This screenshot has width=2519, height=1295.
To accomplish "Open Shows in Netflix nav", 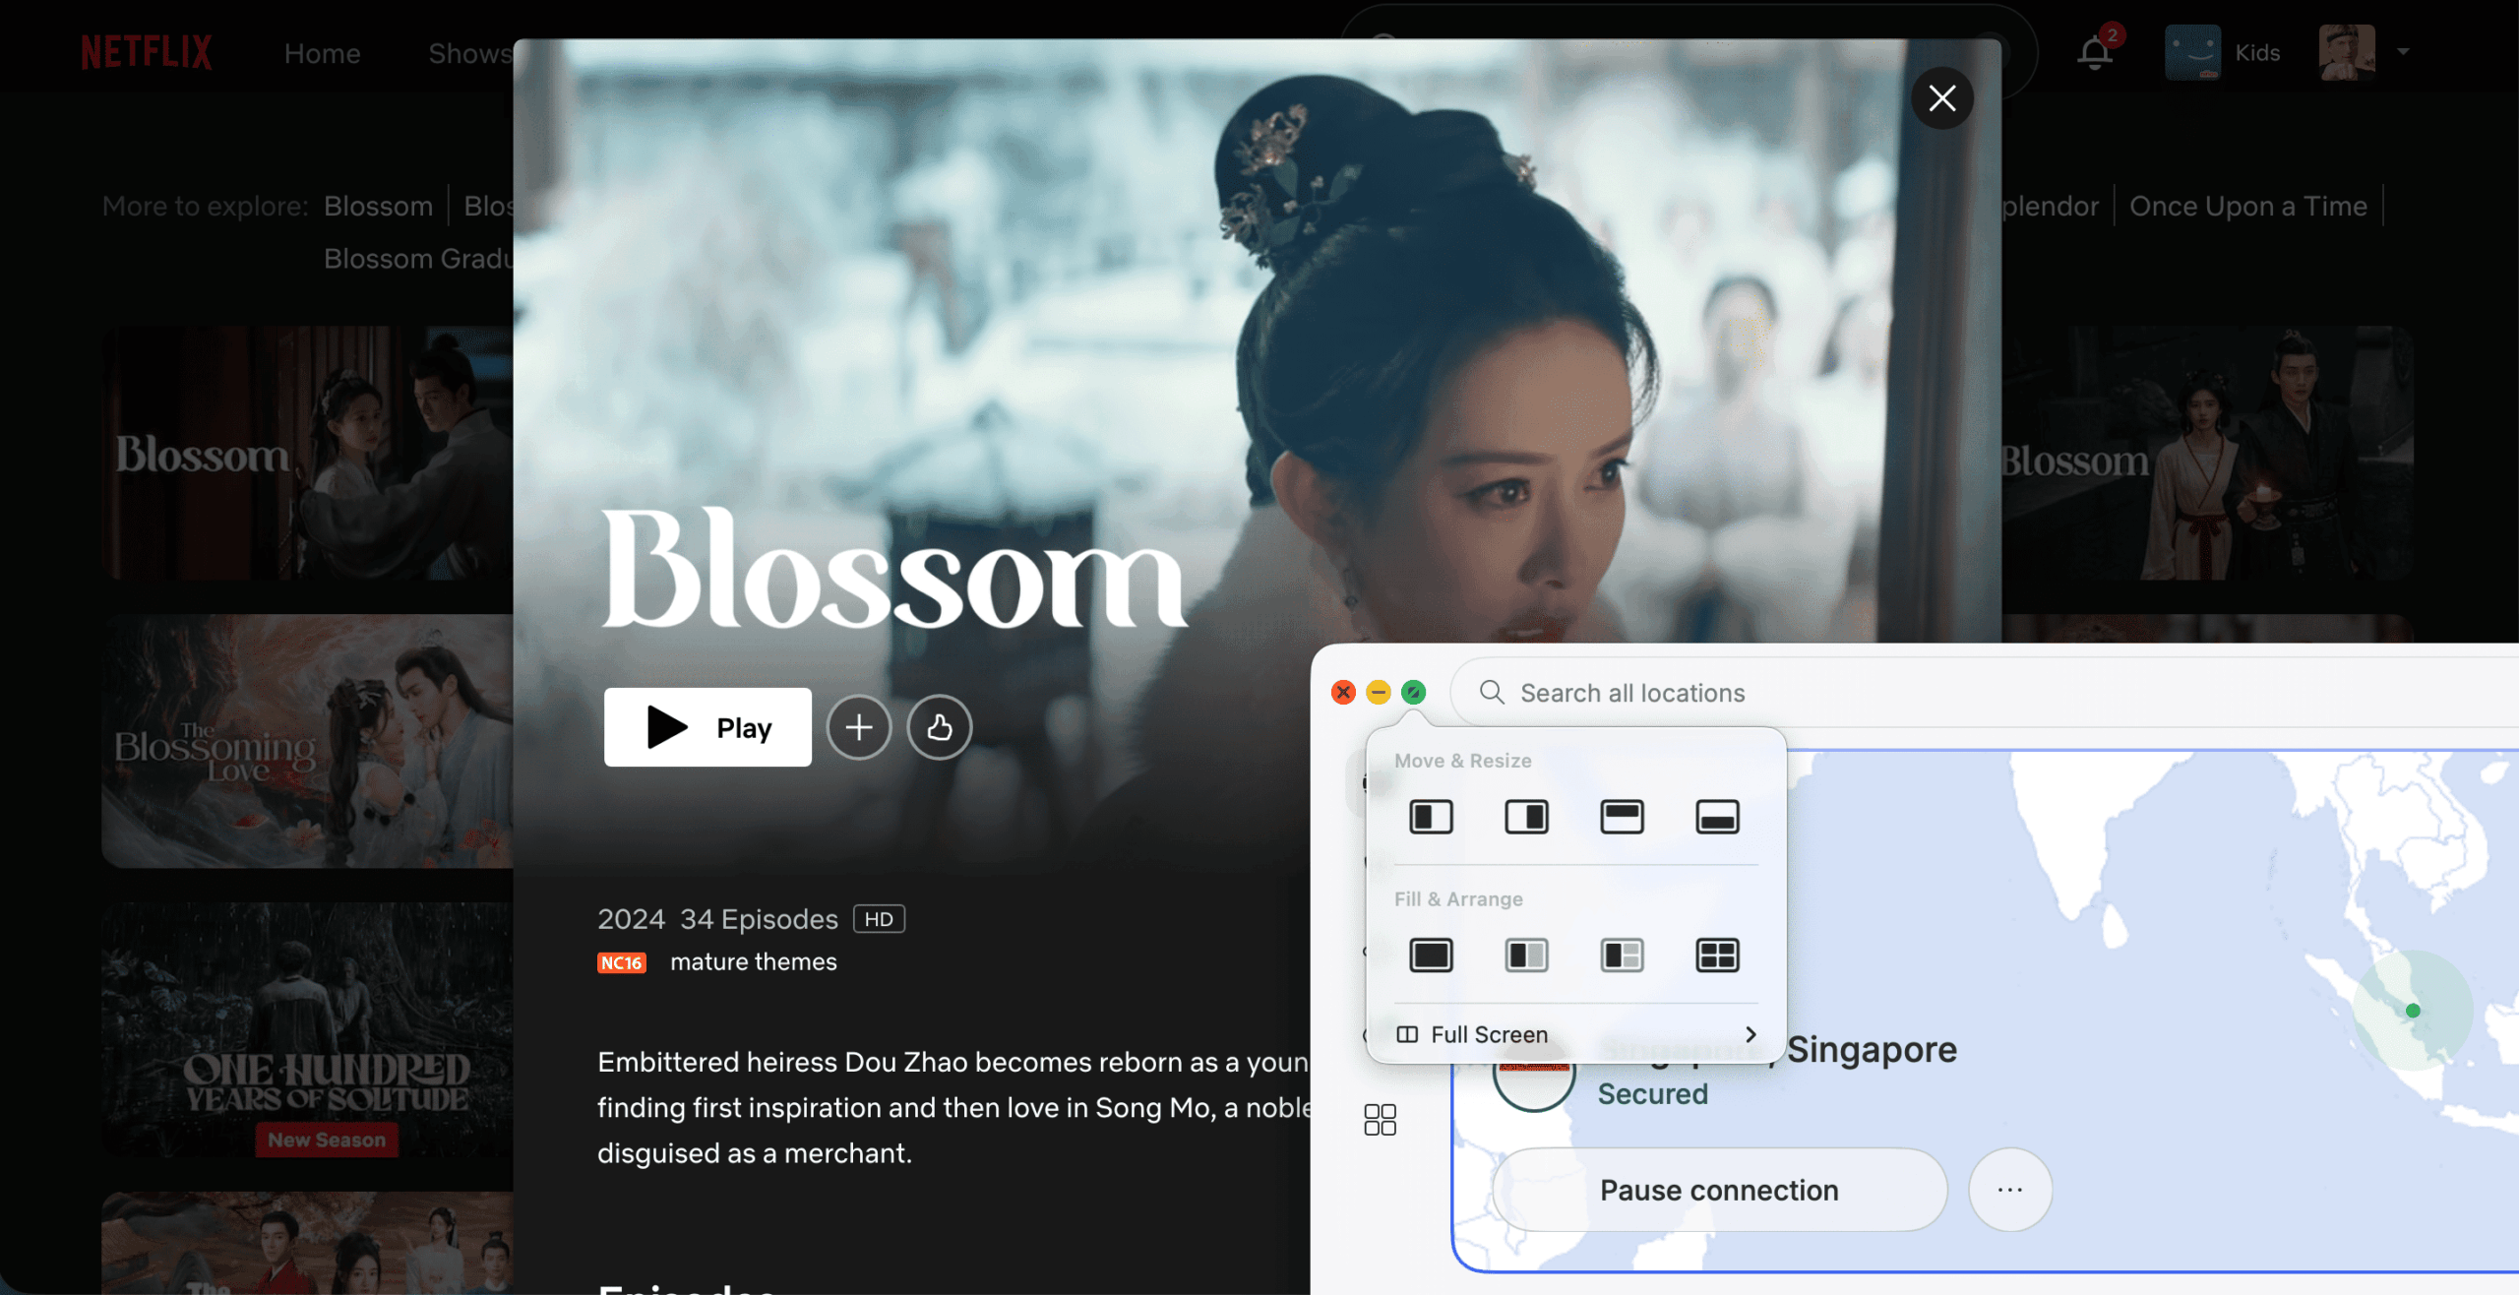I will [470, 53].
